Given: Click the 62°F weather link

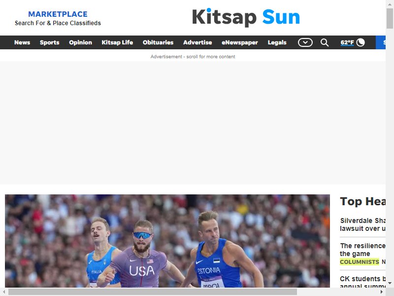Looking at the screenshot, I should tap(347, 42).
